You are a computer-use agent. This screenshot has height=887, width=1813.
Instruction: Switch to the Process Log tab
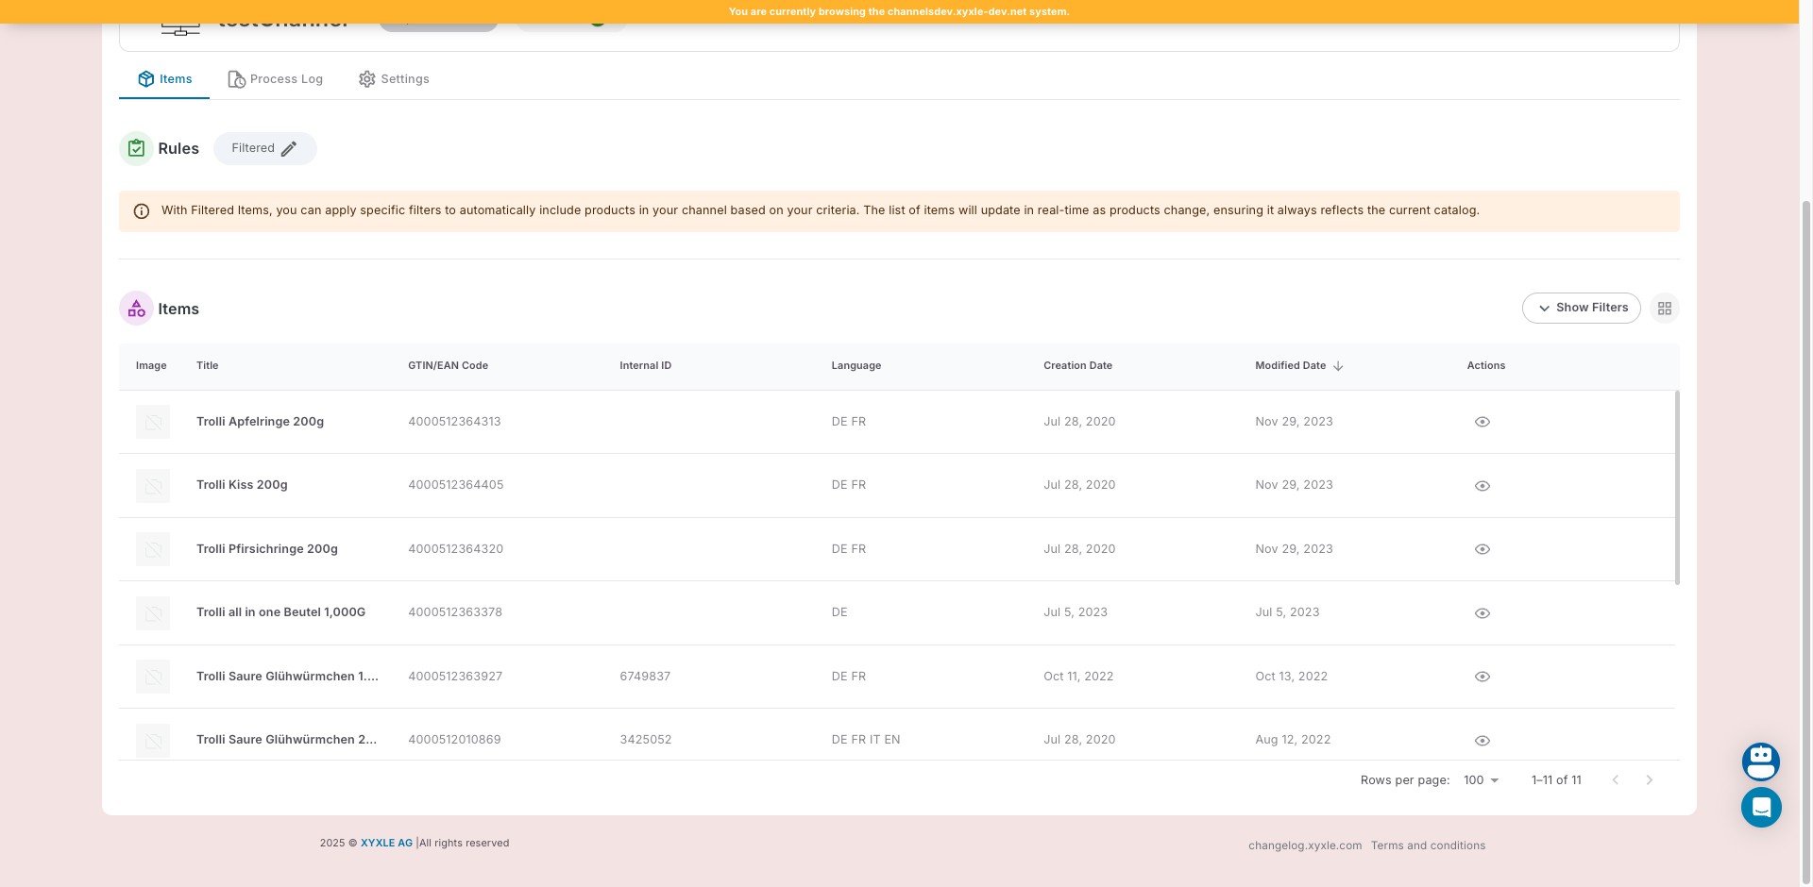click(275, 79)
